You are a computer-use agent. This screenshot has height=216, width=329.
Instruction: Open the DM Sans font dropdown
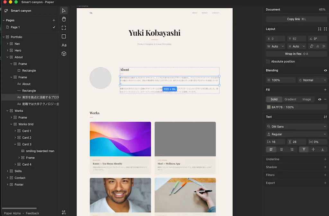point(296,126)
